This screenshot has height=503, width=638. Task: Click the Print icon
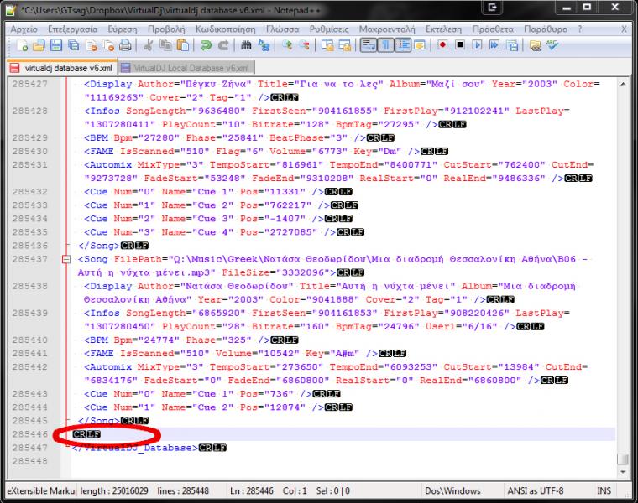click(x=125, y=45)
